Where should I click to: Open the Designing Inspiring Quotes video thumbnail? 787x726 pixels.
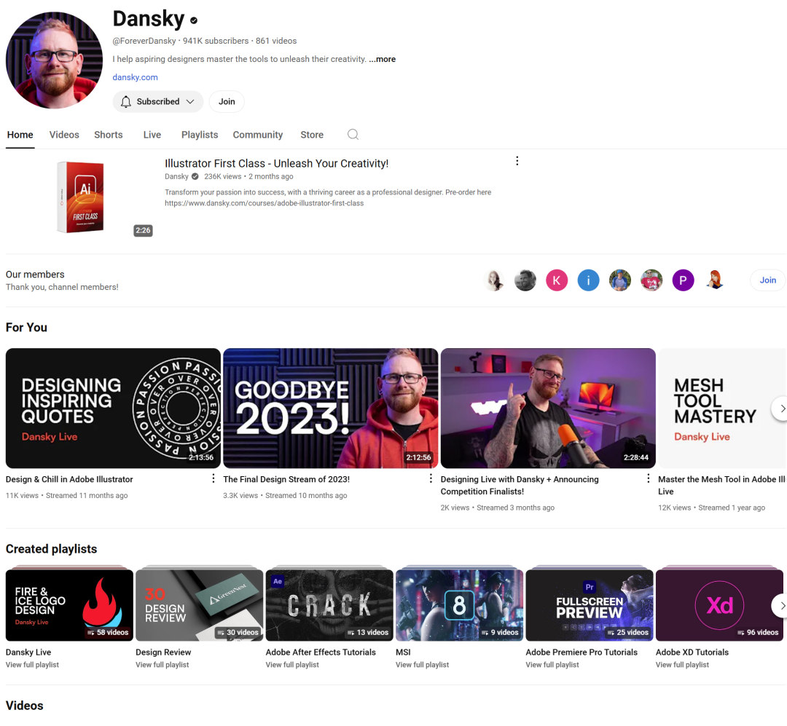pos(113,408)
